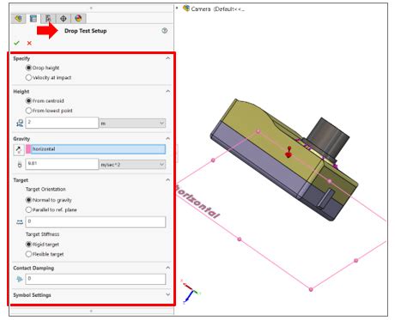
Task: Click the drop height icon beside value
Action: click(x=20, y=124)
